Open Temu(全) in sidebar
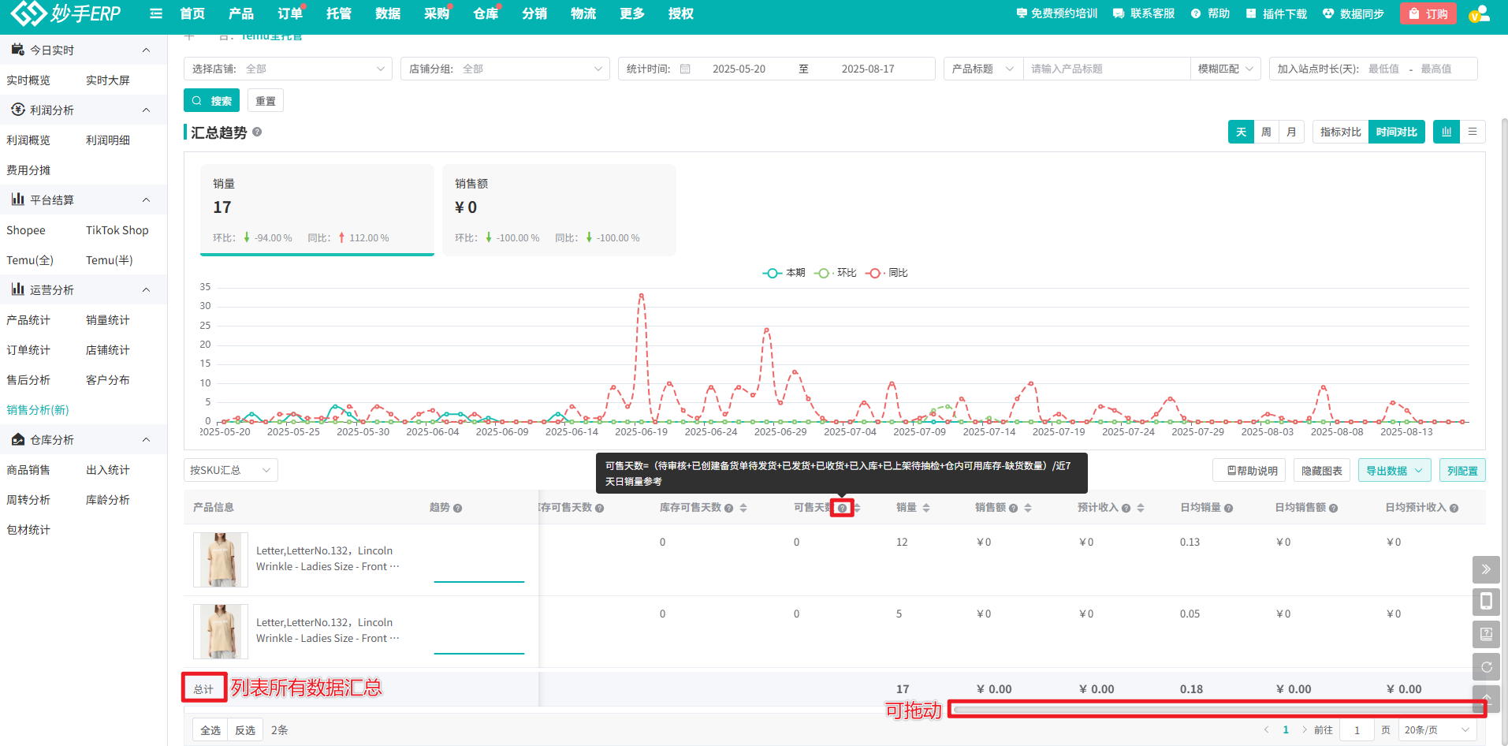1508x746 pixels. 30,260
